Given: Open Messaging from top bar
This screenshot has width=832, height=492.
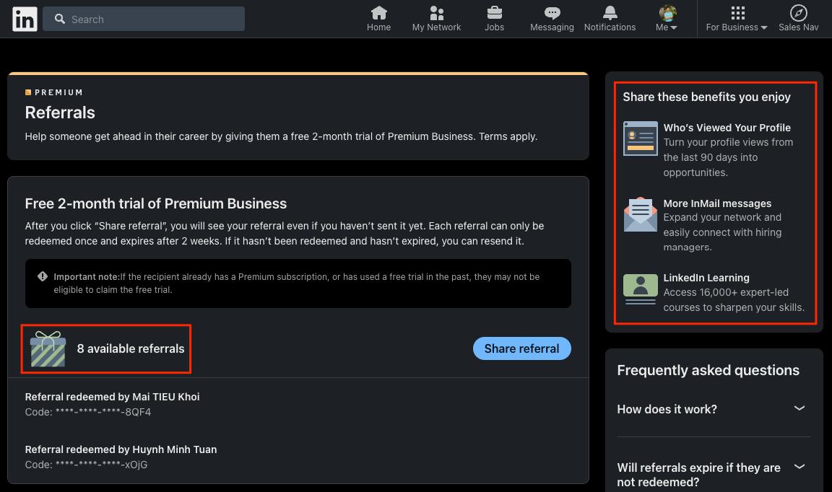Looking at the screenshot, I should pyautogui.click(x=552, y=19).
